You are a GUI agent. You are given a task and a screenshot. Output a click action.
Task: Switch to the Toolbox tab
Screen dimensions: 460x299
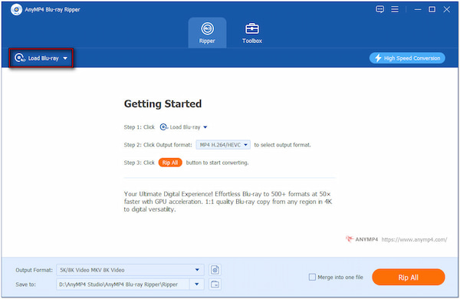click(252, 32)
